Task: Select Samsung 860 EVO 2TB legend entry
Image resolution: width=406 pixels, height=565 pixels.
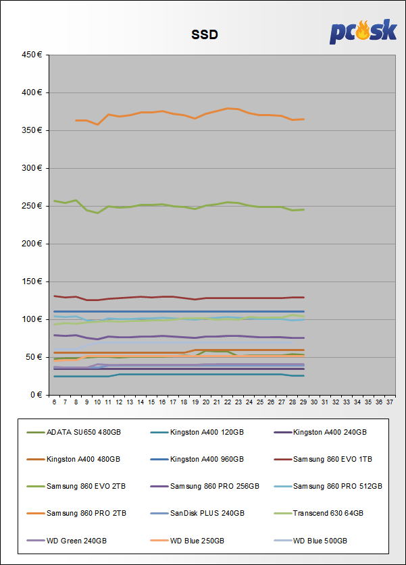Action: 76,486
